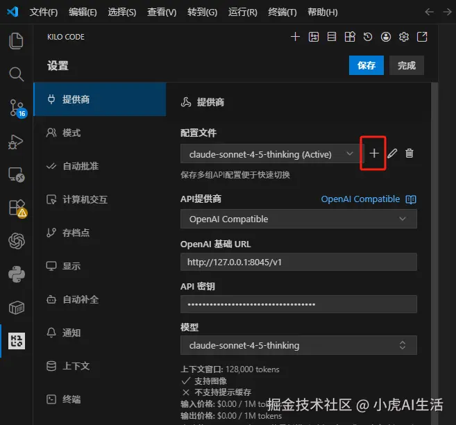The image size is (456, 425).
Task: Click the 完成 button
Action: pos(406,65)
